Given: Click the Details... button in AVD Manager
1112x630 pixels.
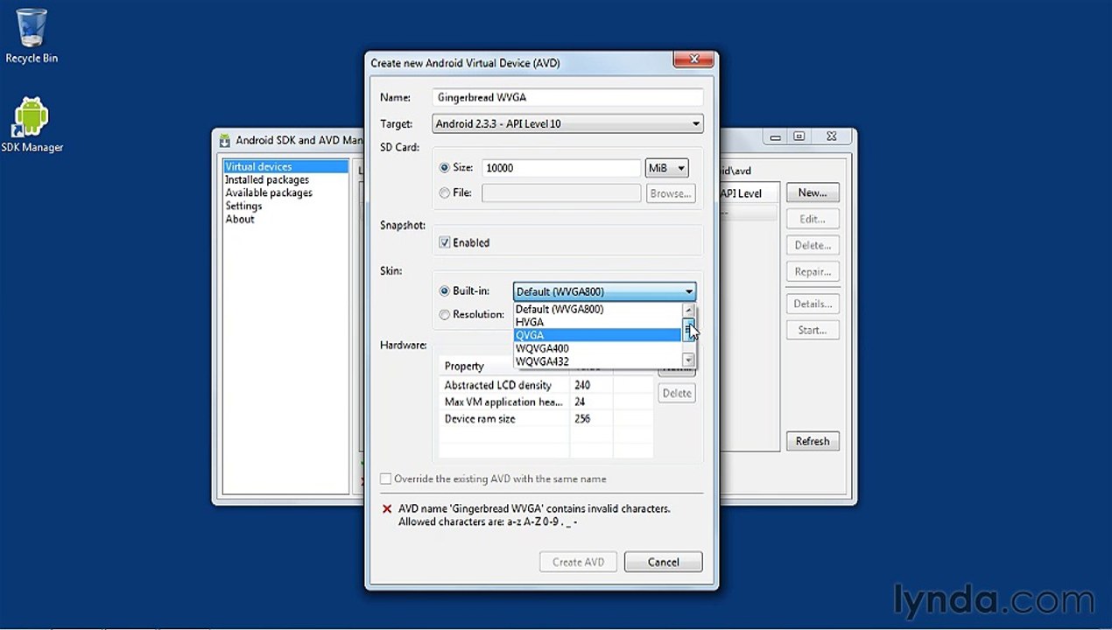Looking at the screenshot, I should click(x=813, y=304).
